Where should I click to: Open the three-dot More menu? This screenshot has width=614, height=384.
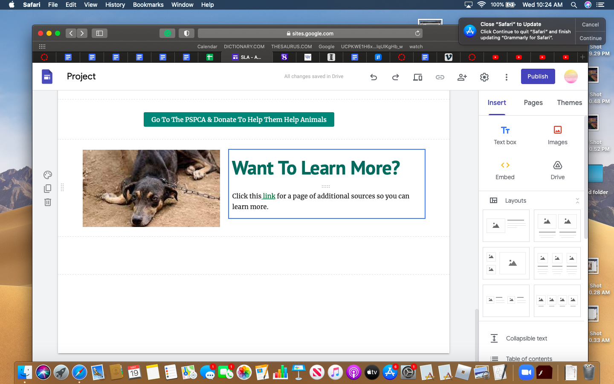pyautogui.click(x=506, y=77)
